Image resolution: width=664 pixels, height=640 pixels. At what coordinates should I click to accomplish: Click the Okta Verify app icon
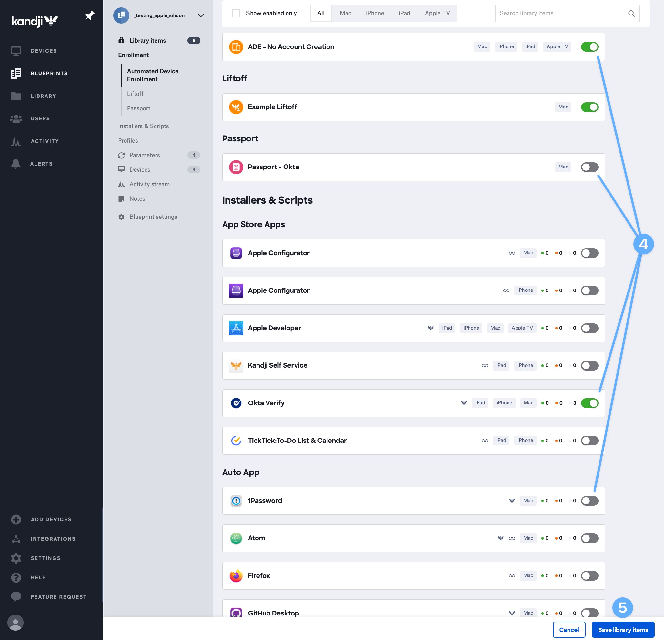[x=236, y=403]
